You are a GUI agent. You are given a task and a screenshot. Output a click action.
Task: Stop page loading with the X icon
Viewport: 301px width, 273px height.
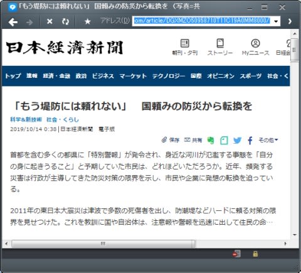50,21
